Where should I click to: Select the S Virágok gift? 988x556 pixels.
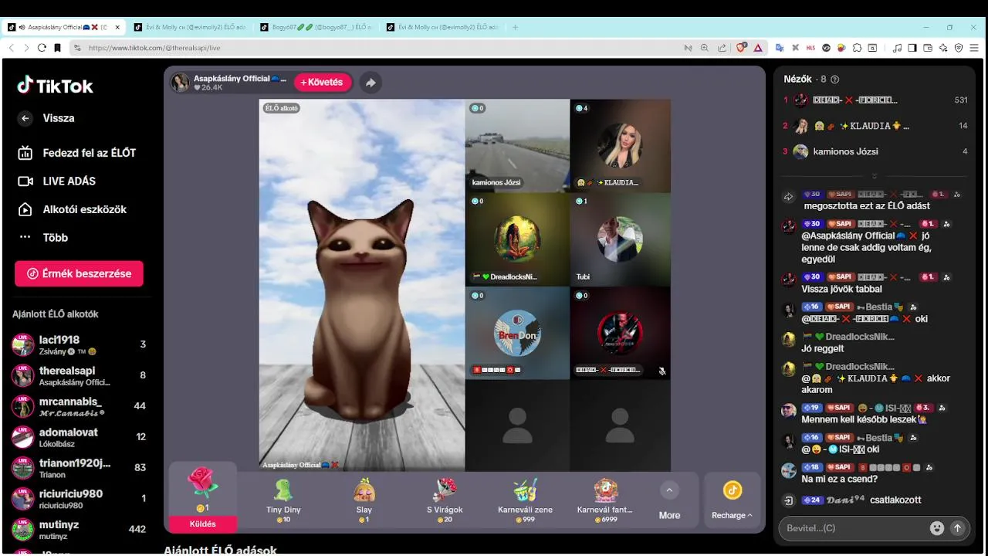[445, 500]
